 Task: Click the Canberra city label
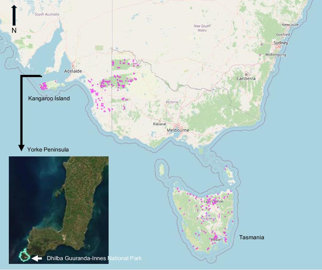click(246, 79)
